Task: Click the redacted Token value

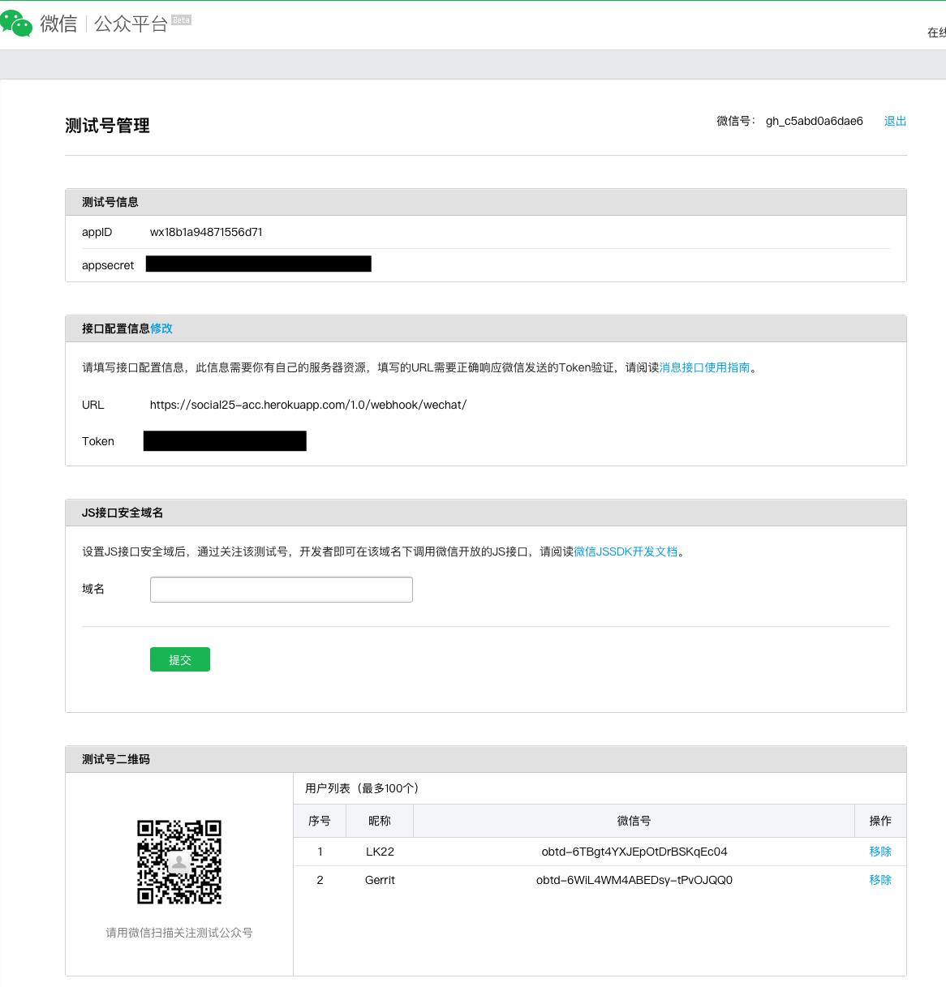Action: coord(225,441)
